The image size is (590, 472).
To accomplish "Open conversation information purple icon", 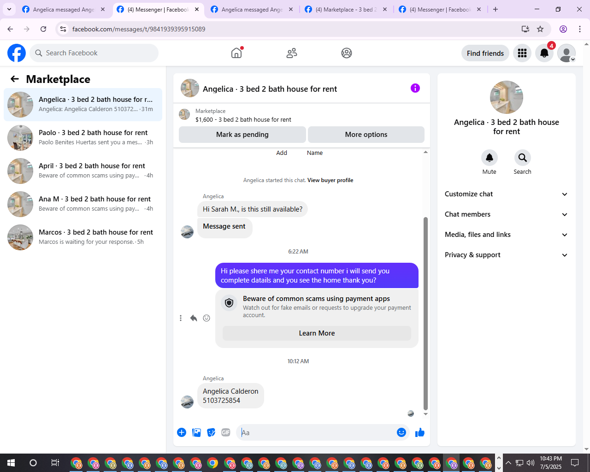I will click(415, 88).
